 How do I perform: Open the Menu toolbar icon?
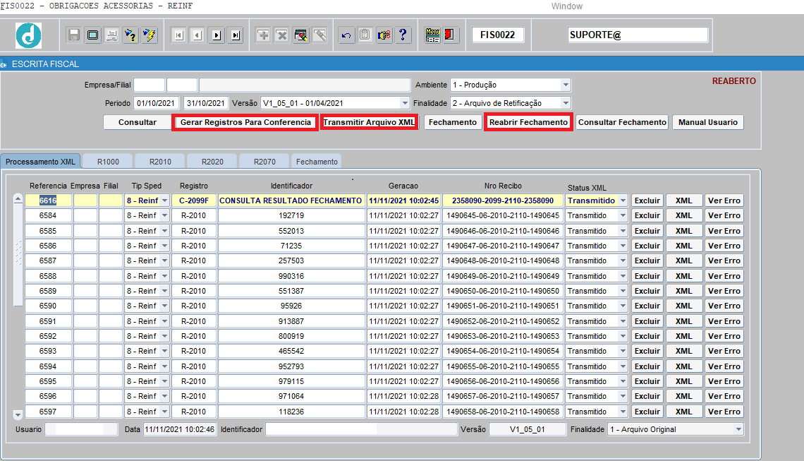point(432,35)
